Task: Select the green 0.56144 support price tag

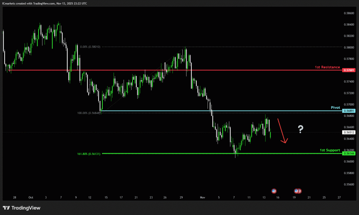Action: pyautogui.click(x=349, y=153)
